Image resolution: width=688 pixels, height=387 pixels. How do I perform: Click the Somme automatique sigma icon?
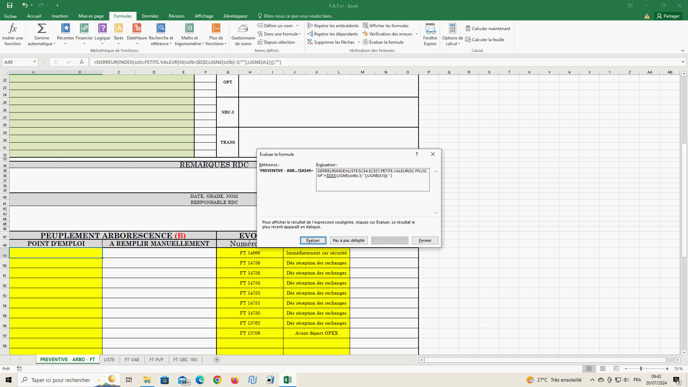click(42, 29)
